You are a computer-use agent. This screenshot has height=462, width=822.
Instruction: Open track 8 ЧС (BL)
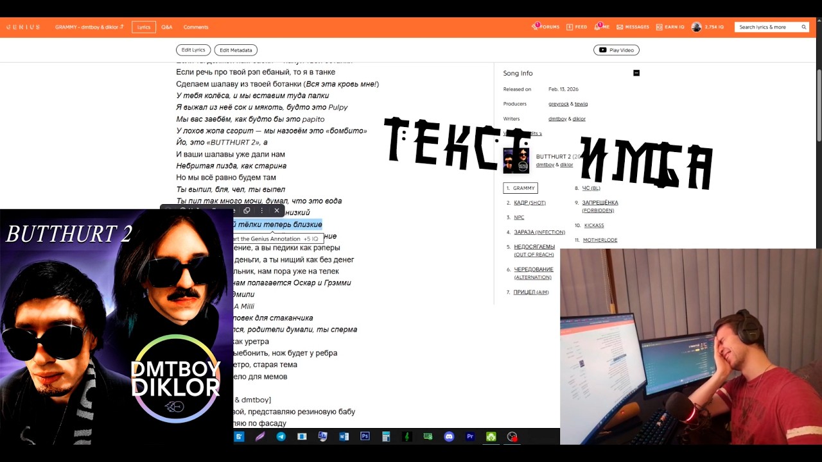tap(591, 188)
